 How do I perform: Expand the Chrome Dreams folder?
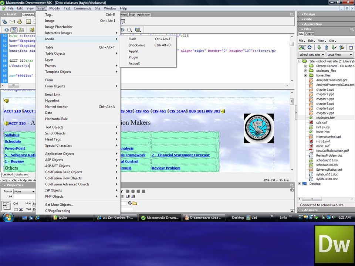(305, 66)
